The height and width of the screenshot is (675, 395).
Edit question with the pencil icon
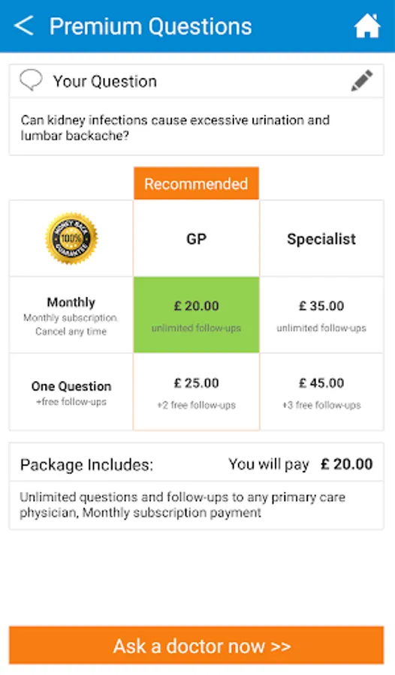[x=361, y=80]
